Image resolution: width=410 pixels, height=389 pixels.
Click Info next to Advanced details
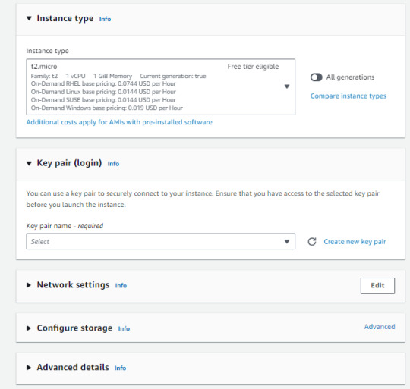tap(120, 368)
